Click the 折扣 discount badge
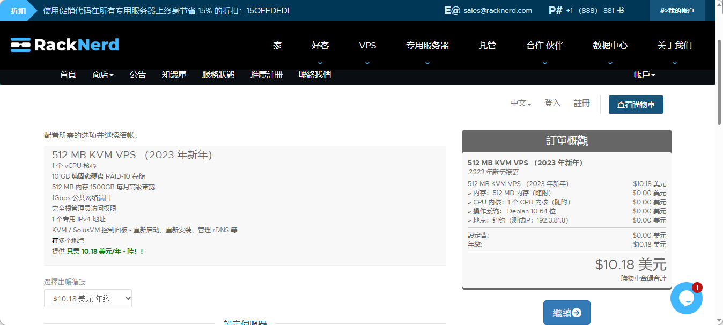 click(x=18, y=11)
